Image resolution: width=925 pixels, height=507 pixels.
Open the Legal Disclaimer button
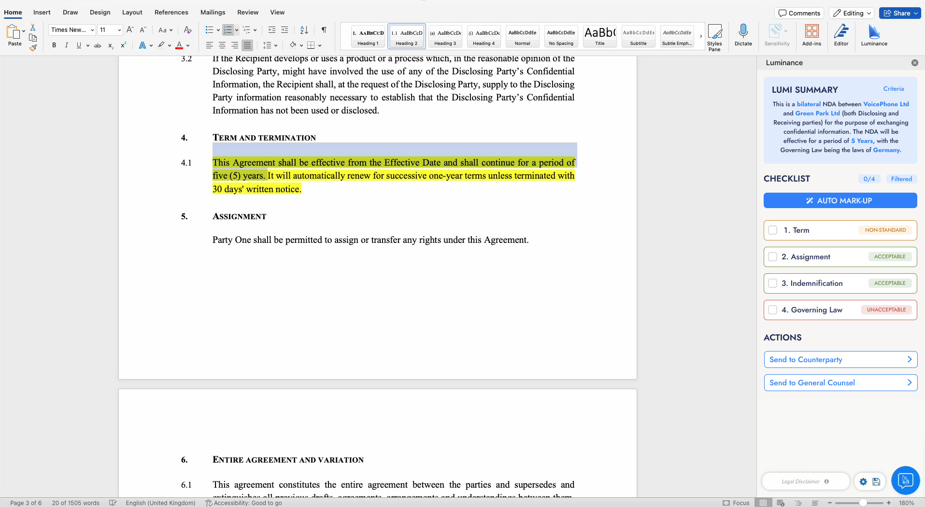point(805,481)
